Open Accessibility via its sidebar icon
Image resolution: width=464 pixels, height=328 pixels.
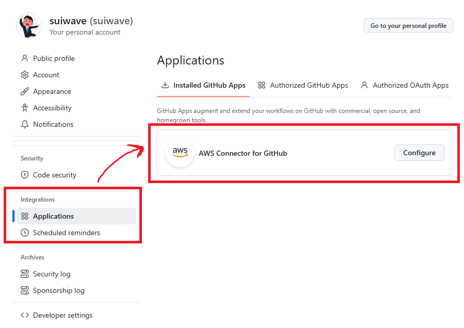coord(24,108)
